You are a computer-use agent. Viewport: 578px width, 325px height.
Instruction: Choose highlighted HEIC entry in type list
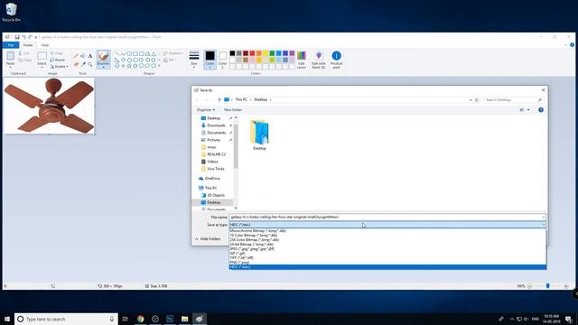click(387, 267)
